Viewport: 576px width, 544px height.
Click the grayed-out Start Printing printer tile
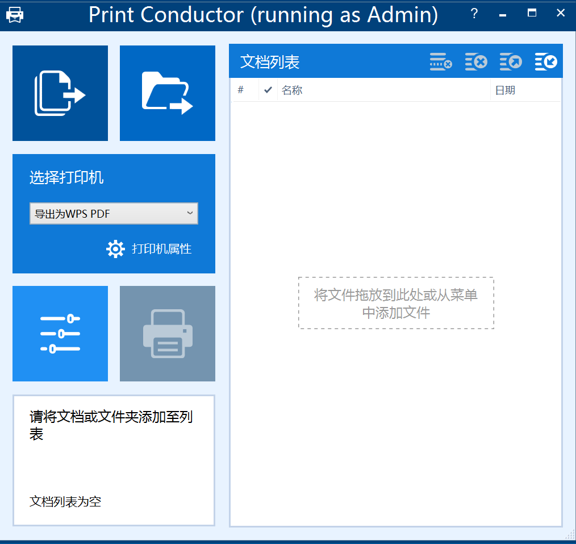168,334
